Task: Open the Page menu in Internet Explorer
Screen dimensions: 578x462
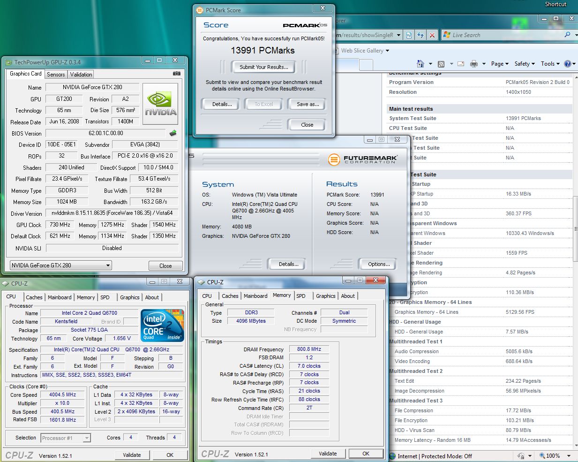Action: (x=500, y=64)
